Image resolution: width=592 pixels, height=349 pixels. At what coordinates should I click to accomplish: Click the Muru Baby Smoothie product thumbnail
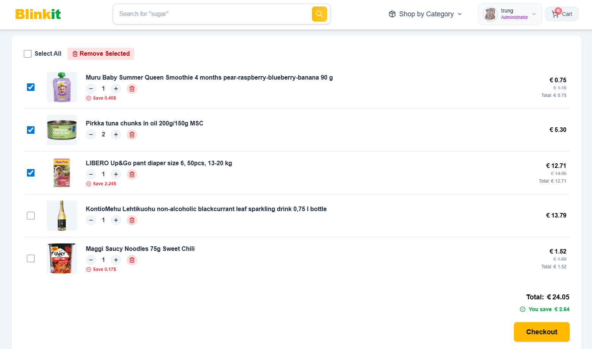click(x=62, y=87)
